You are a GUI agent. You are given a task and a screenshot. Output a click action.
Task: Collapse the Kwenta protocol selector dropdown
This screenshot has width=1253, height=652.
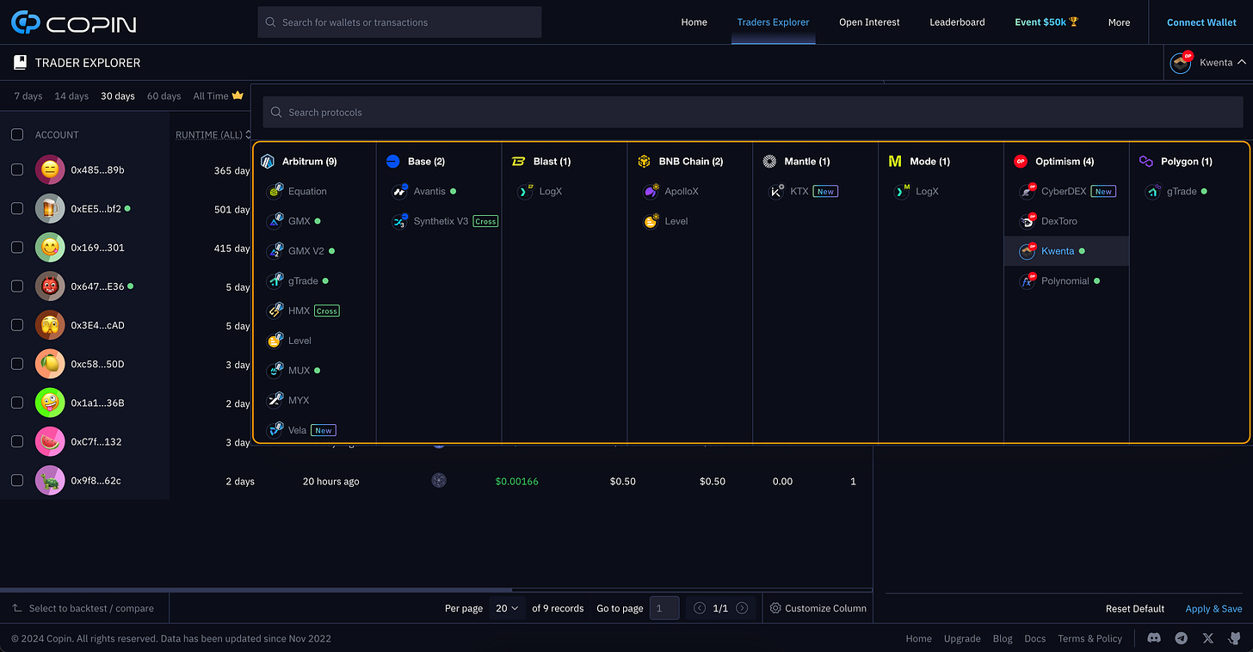tap(1207, 62)
